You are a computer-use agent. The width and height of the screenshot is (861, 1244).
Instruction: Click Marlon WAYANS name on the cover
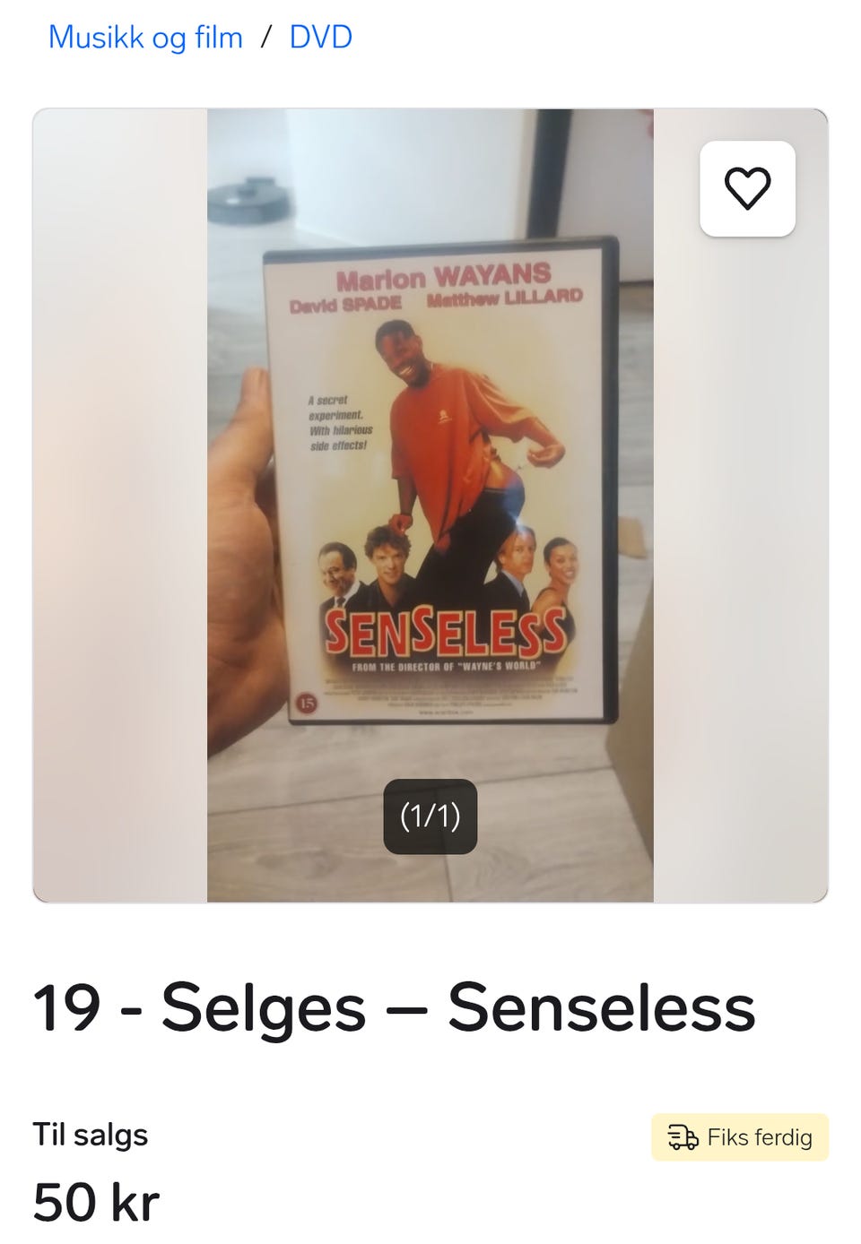click(443, 276)
